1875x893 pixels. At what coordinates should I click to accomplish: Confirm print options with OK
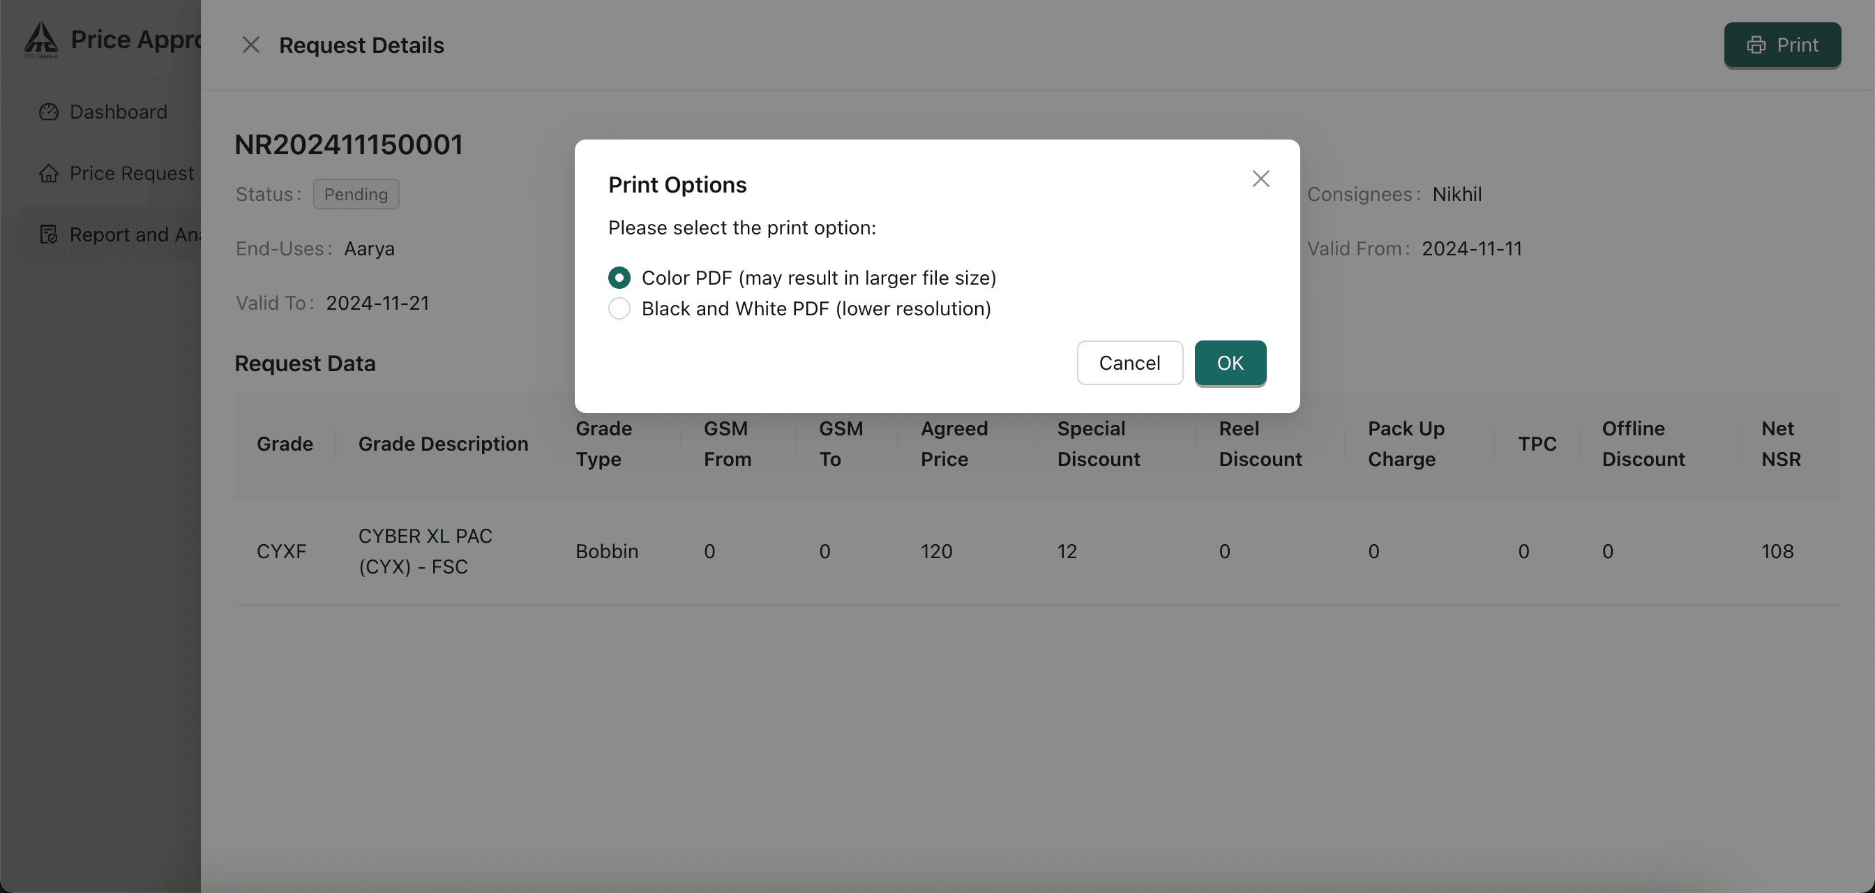coord(1230,363)
